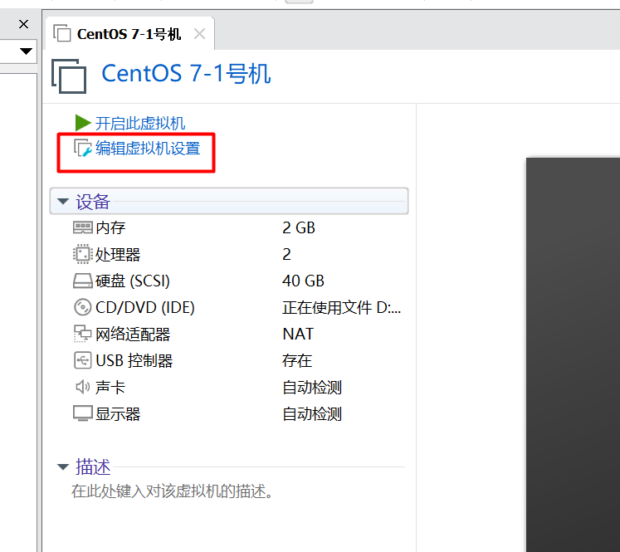Collapse the 设备 devices section
This screenshot has height=552, width=620.
pos(63,202)
